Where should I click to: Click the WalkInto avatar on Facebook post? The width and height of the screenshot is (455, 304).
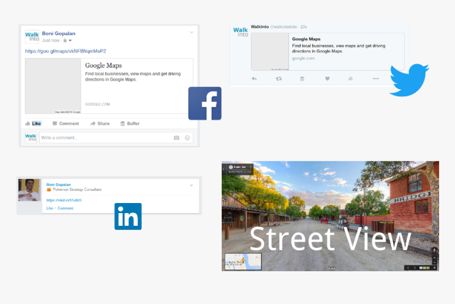pos(32,37)
